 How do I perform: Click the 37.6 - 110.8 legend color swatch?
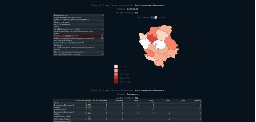pyautogui.click(x=116, y=82)
